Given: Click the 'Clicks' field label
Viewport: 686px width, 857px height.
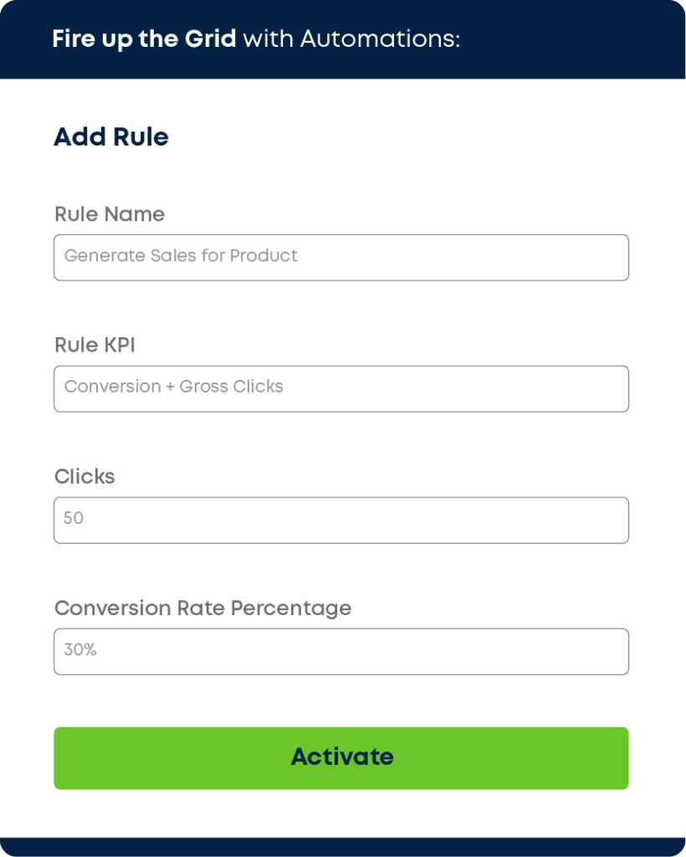Looking at the screenshot, I should point(84,477).
